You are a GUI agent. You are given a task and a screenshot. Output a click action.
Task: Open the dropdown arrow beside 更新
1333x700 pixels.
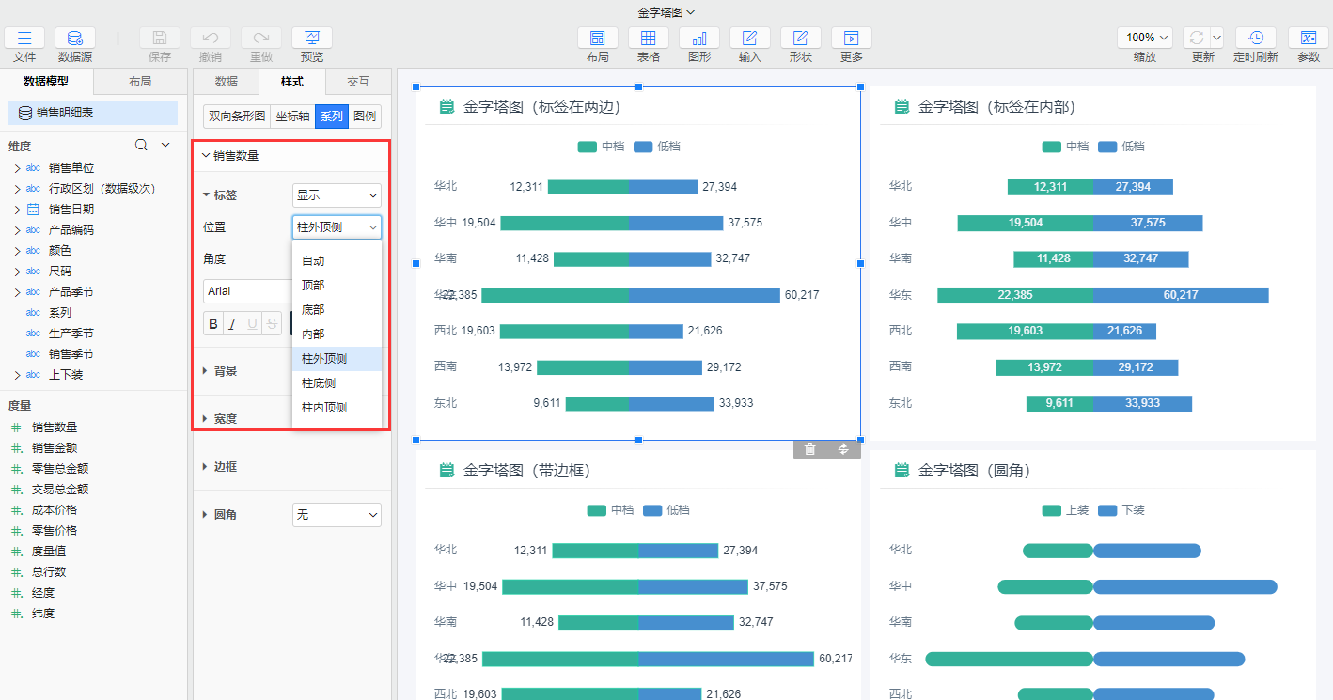[x=1216, y=38]
